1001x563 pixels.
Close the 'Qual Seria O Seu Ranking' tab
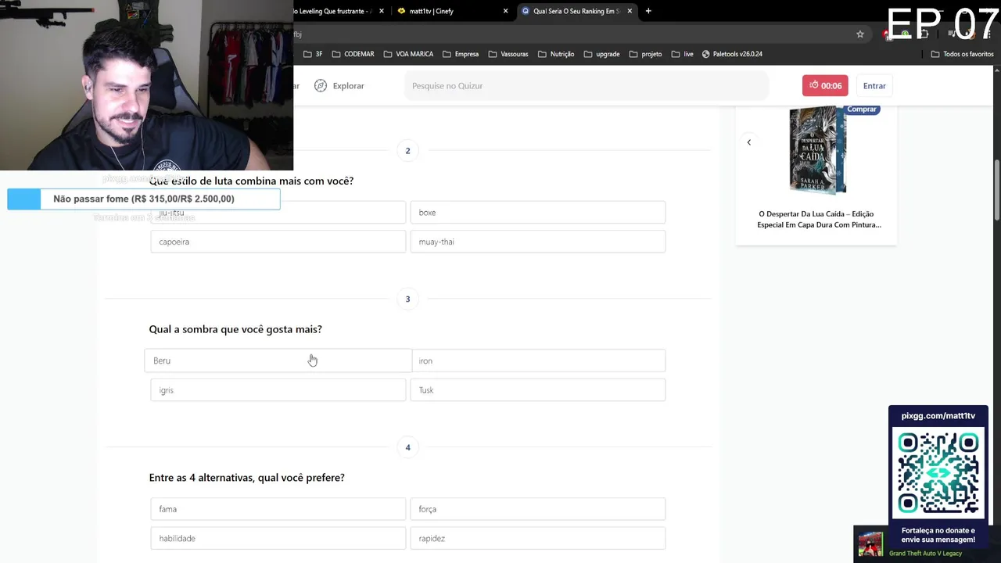[628, 11]
